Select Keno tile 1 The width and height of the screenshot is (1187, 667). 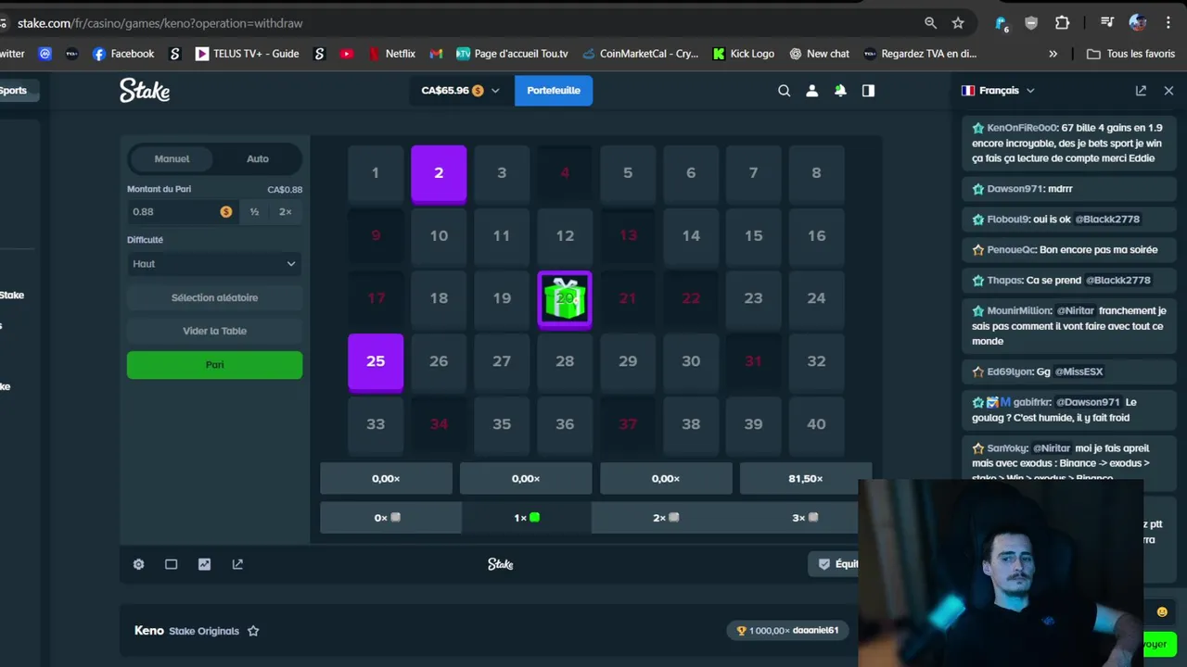click(x=376, y=172)
